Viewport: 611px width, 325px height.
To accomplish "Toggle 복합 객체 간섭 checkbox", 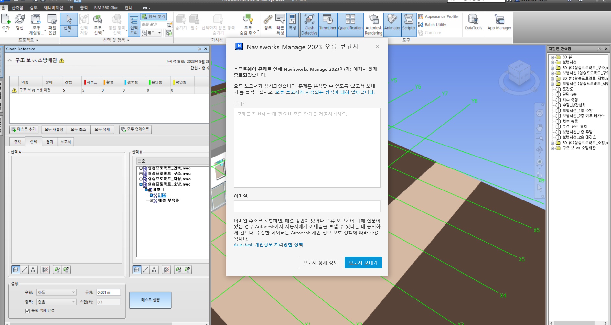I will 27,311.
